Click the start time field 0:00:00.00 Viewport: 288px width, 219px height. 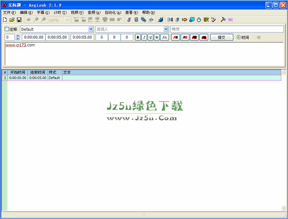[x=34, y=37]
